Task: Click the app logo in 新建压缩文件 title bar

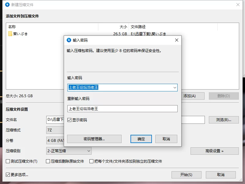Action: pos(7,5)
